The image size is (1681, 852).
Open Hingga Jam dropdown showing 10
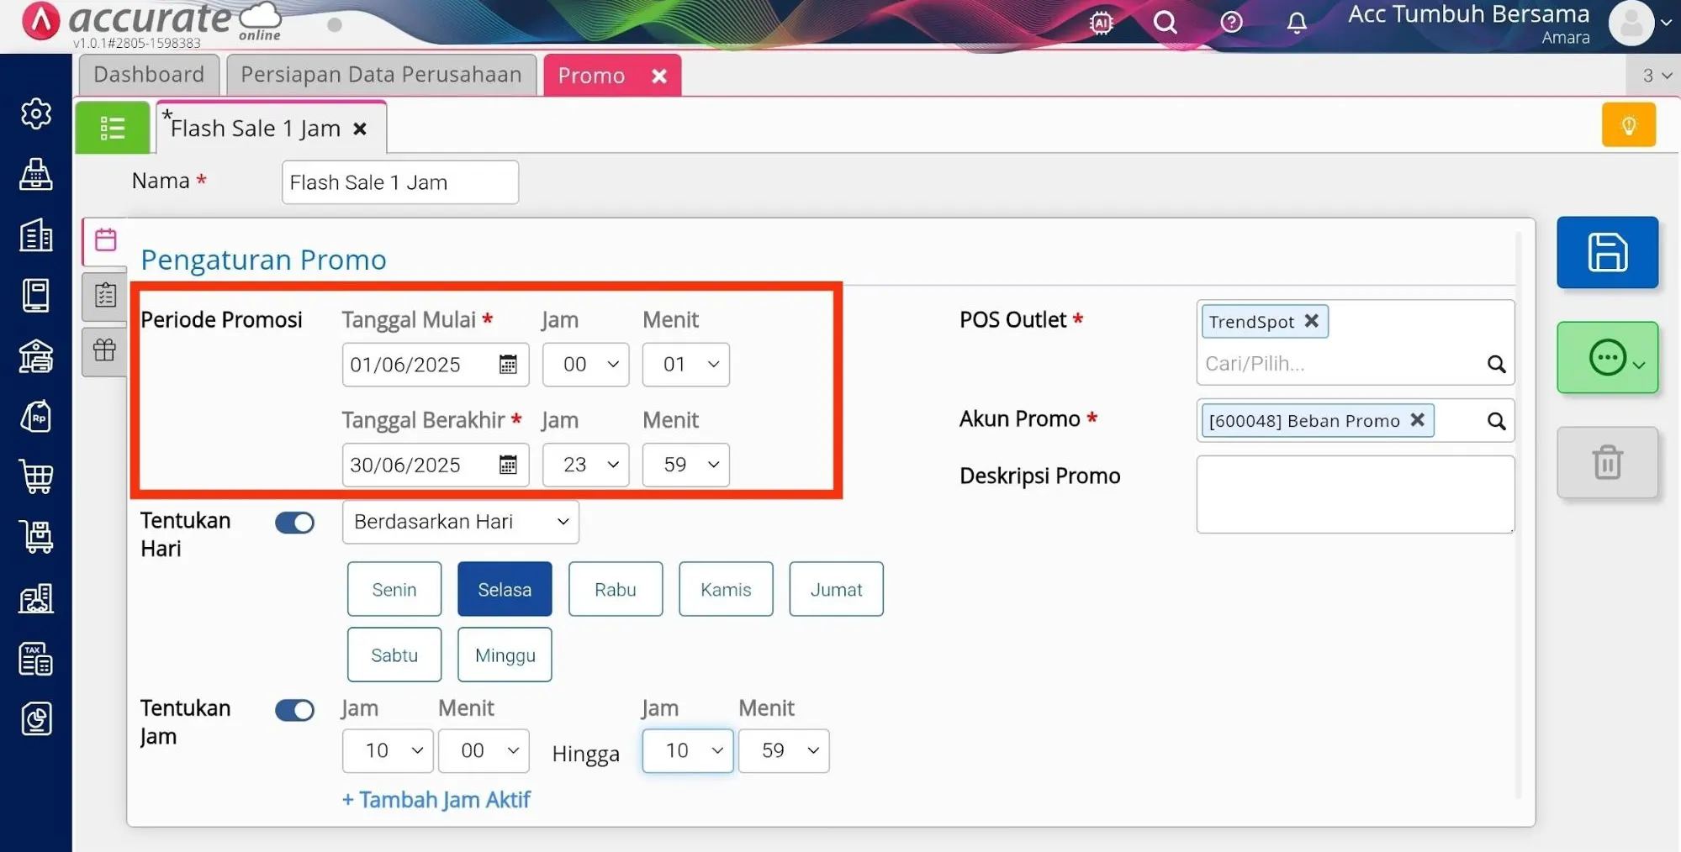(x=688, y=750)
